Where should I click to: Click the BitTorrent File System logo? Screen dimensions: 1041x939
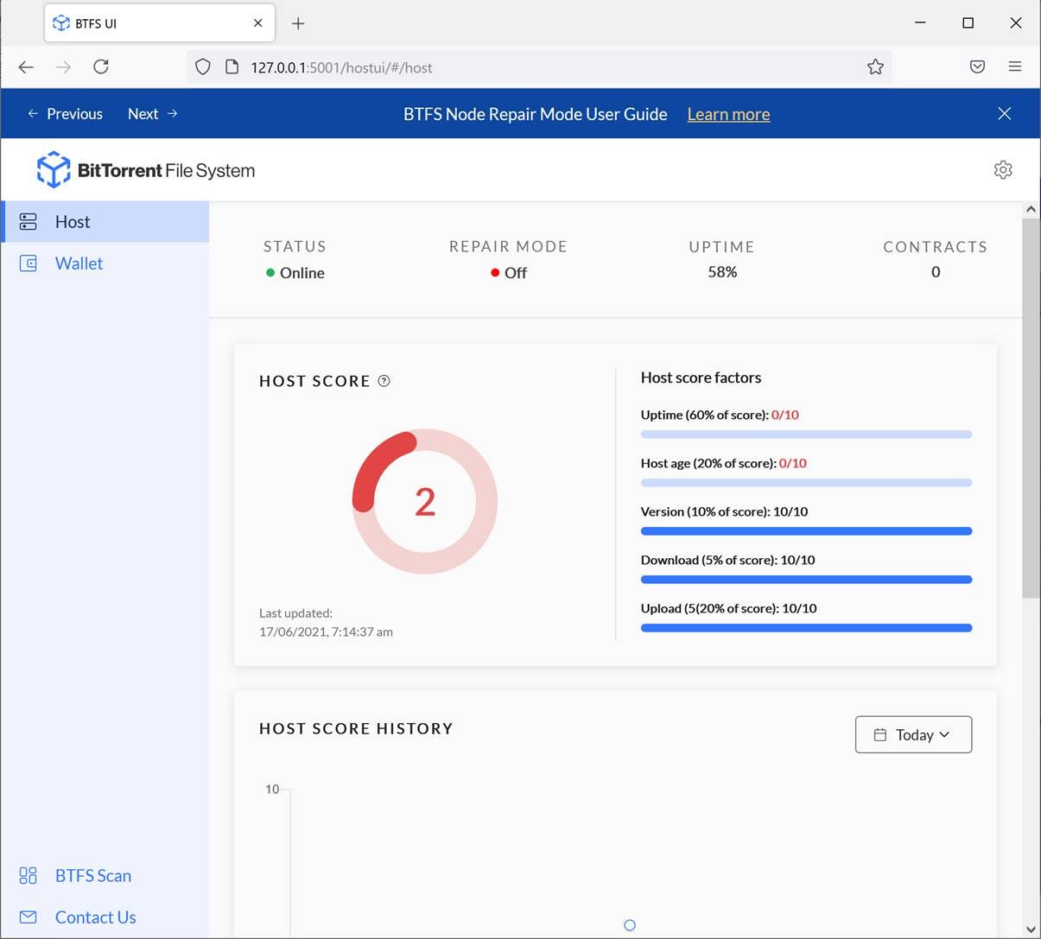coord(146,170)
